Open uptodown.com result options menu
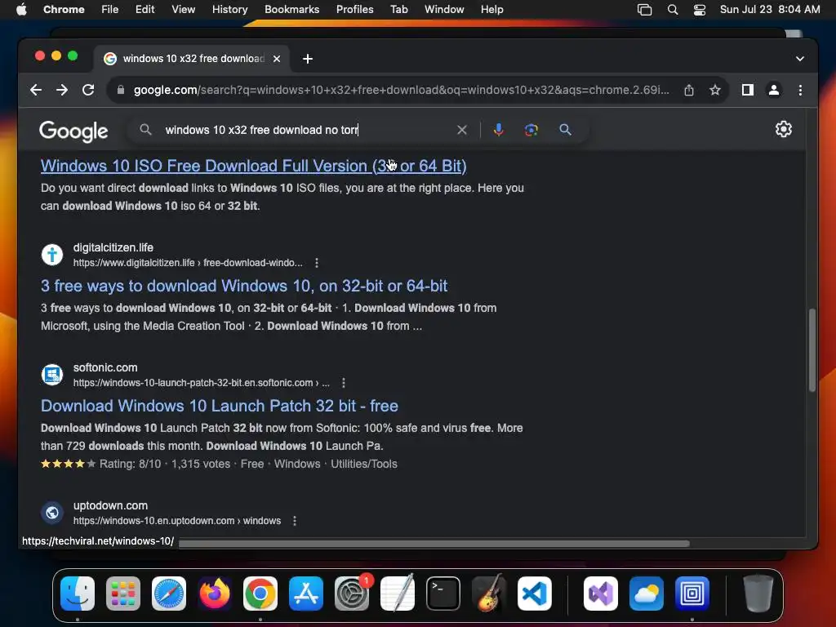The image size is (836, 627). coord(294,521)
